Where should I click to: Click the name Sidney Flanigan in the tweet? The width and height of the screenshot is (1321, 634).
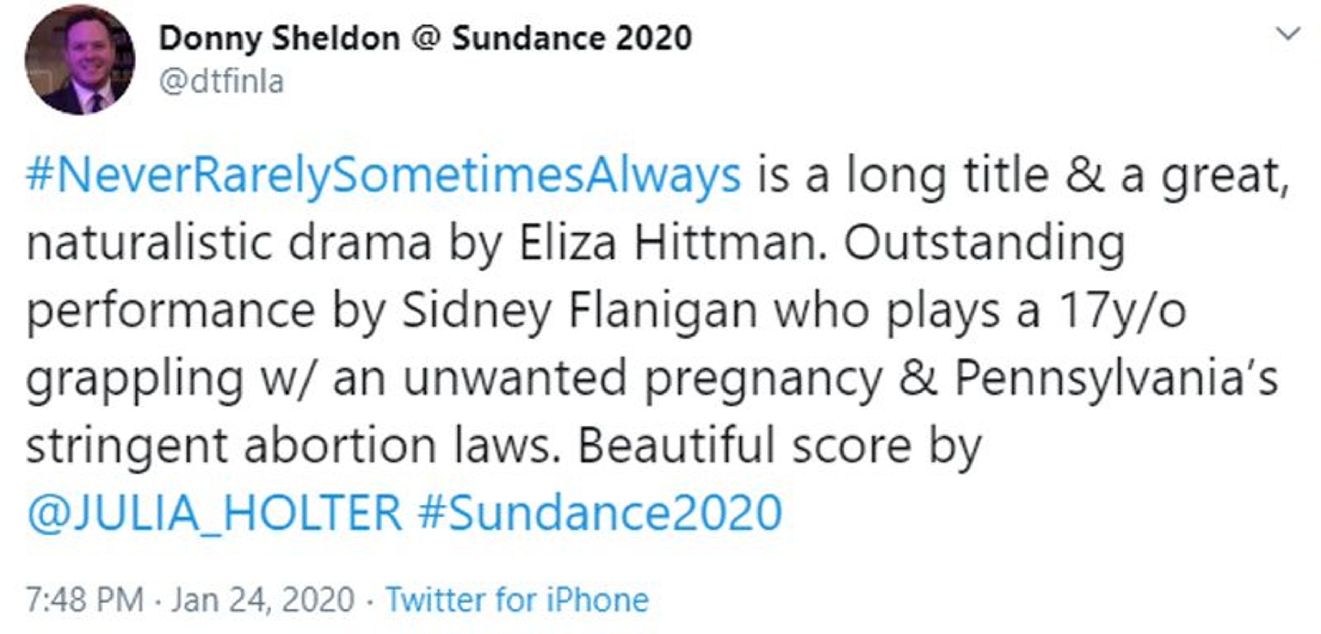tap(579, 311)
